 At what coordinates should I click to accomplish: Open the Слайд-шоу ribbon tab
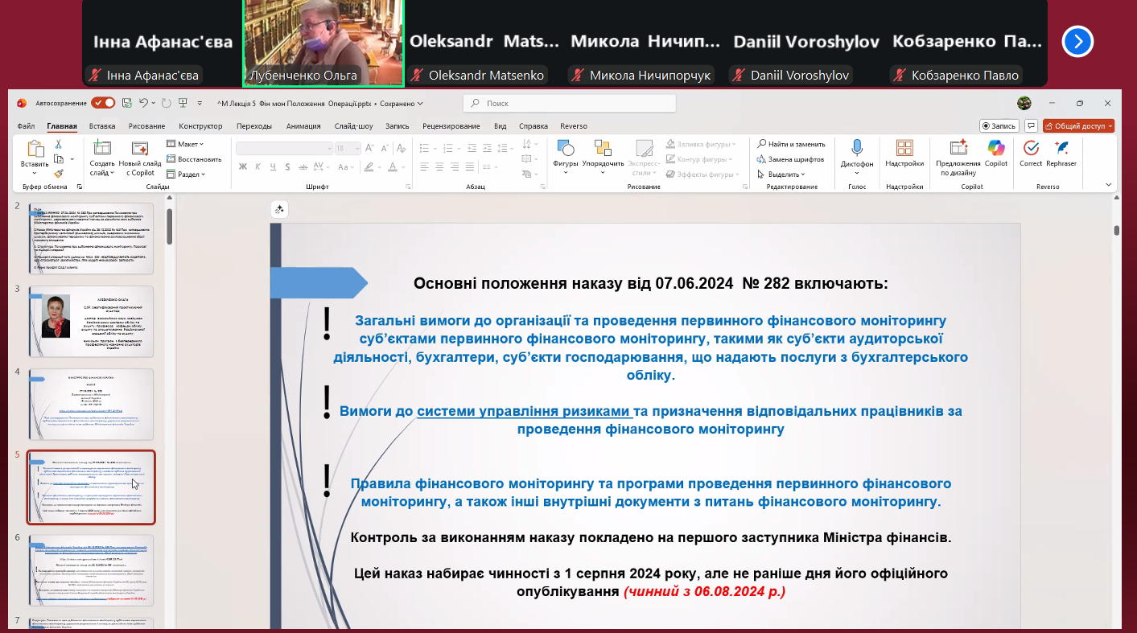pos(353,126)
